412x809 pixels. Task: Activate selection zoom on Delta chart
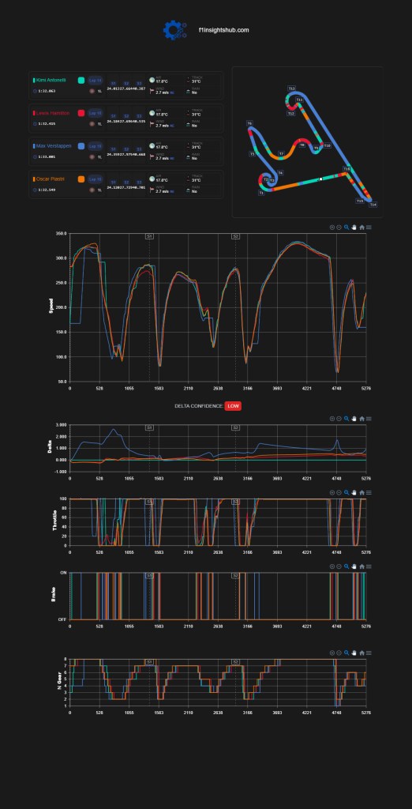point(346,419)
